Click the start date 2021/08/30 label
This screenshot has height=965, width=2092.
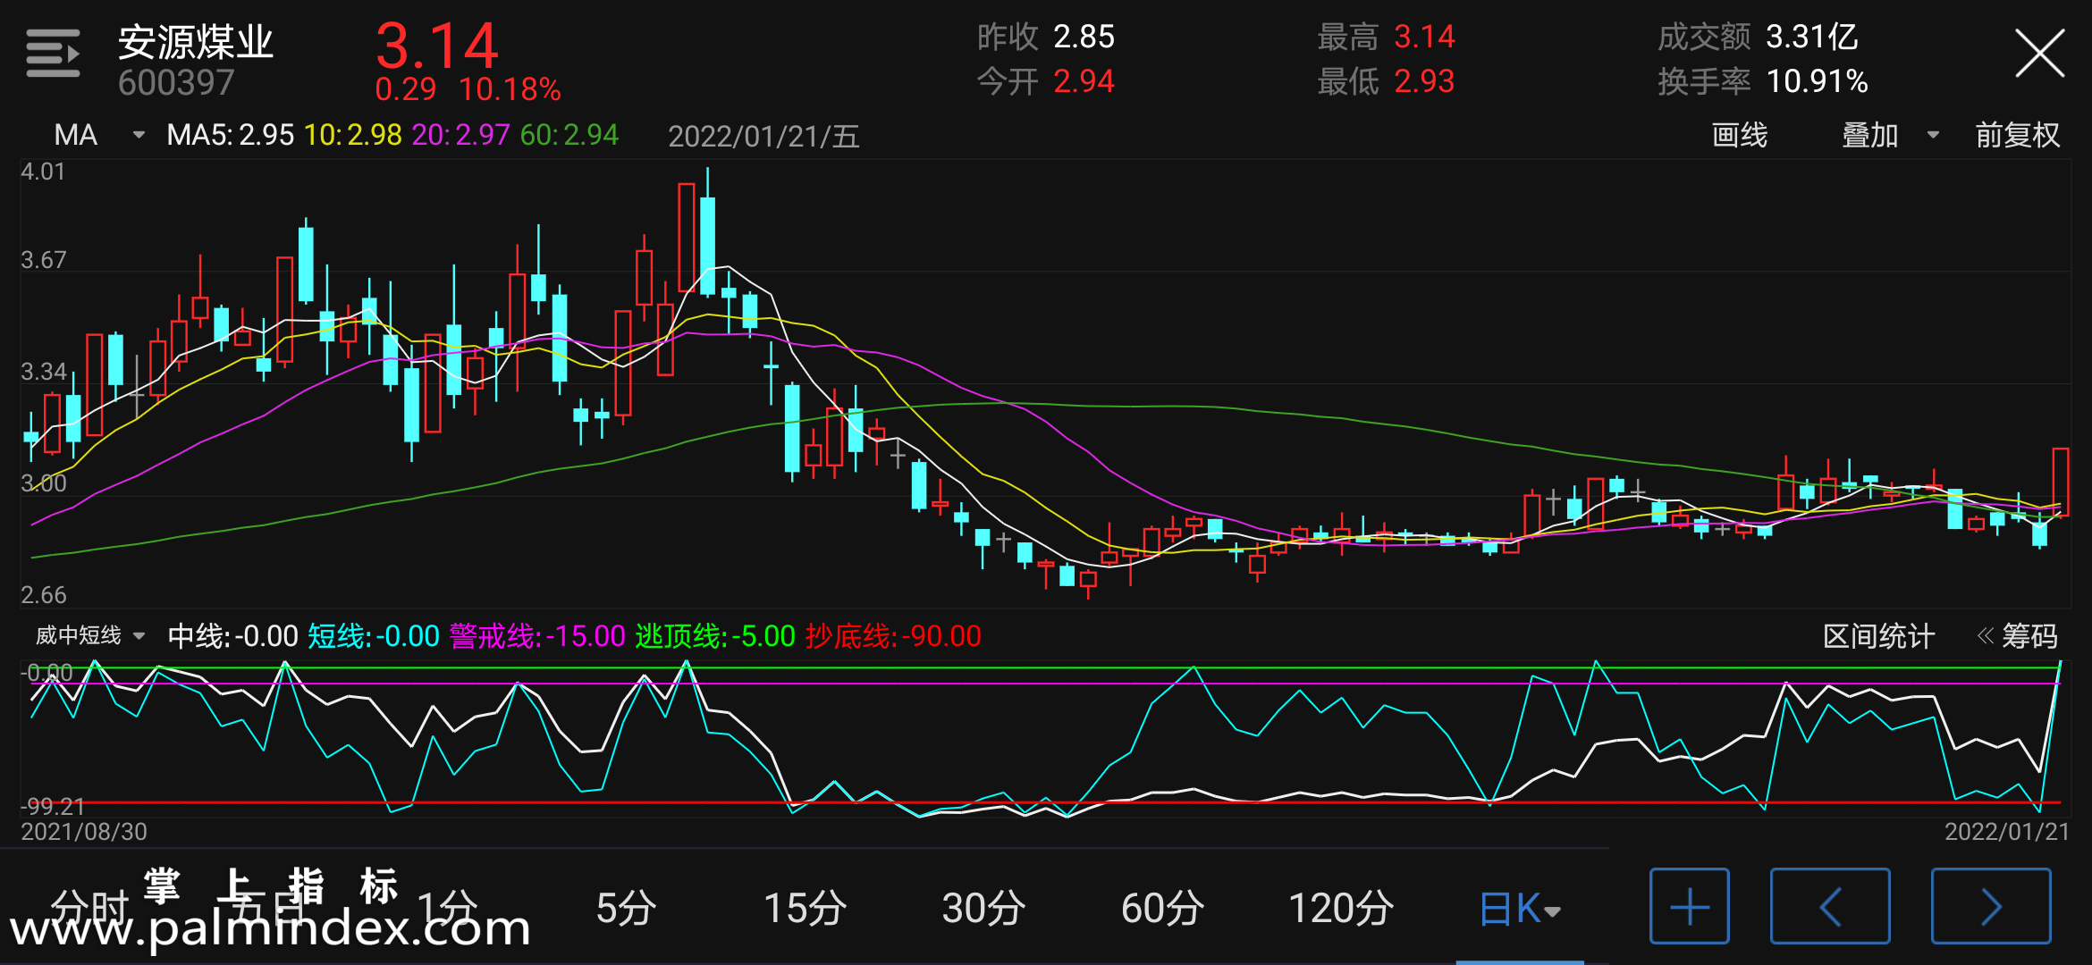84,832
